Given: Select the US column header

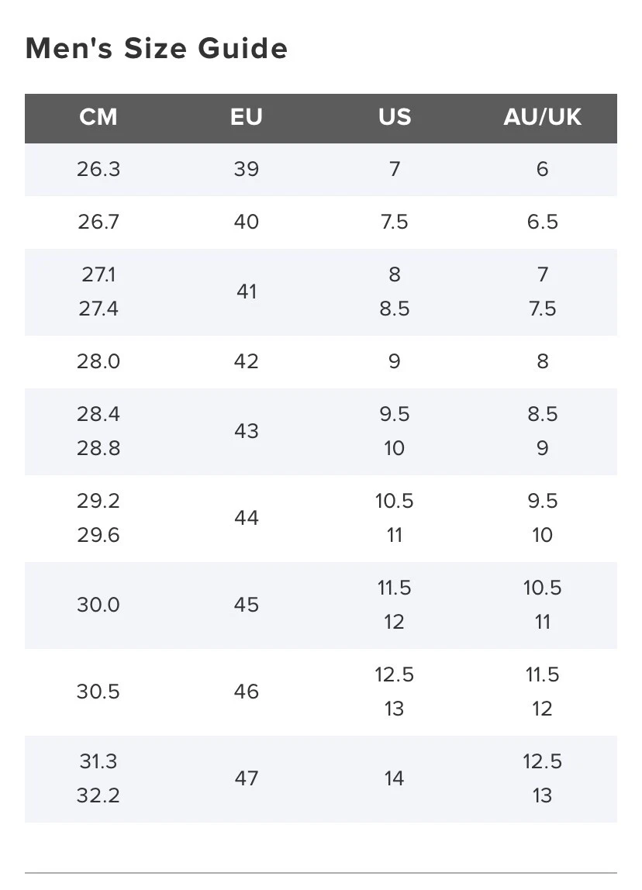Looking at the screenshot, I should click(x=395, y=117).
